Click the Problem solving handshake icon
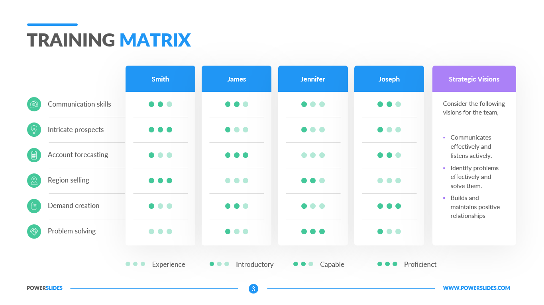The width and height of the screenshot is (544, 305). point(34,231)
